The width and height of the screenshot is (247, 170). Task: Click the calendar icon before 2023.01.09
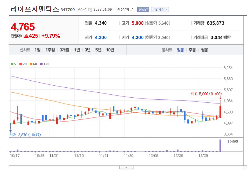click(x=90, y=9)
